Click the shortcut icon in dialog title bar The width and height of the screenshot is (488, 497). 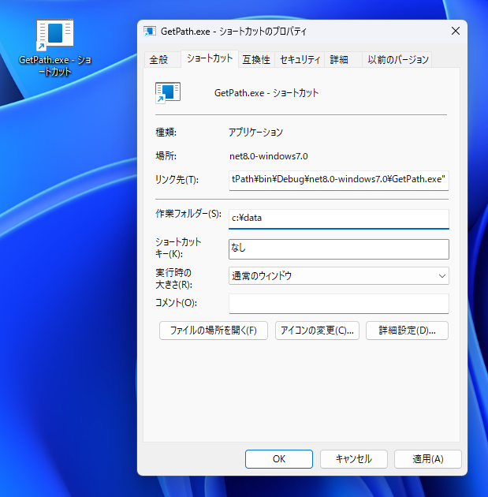click(x=150, y=31)
